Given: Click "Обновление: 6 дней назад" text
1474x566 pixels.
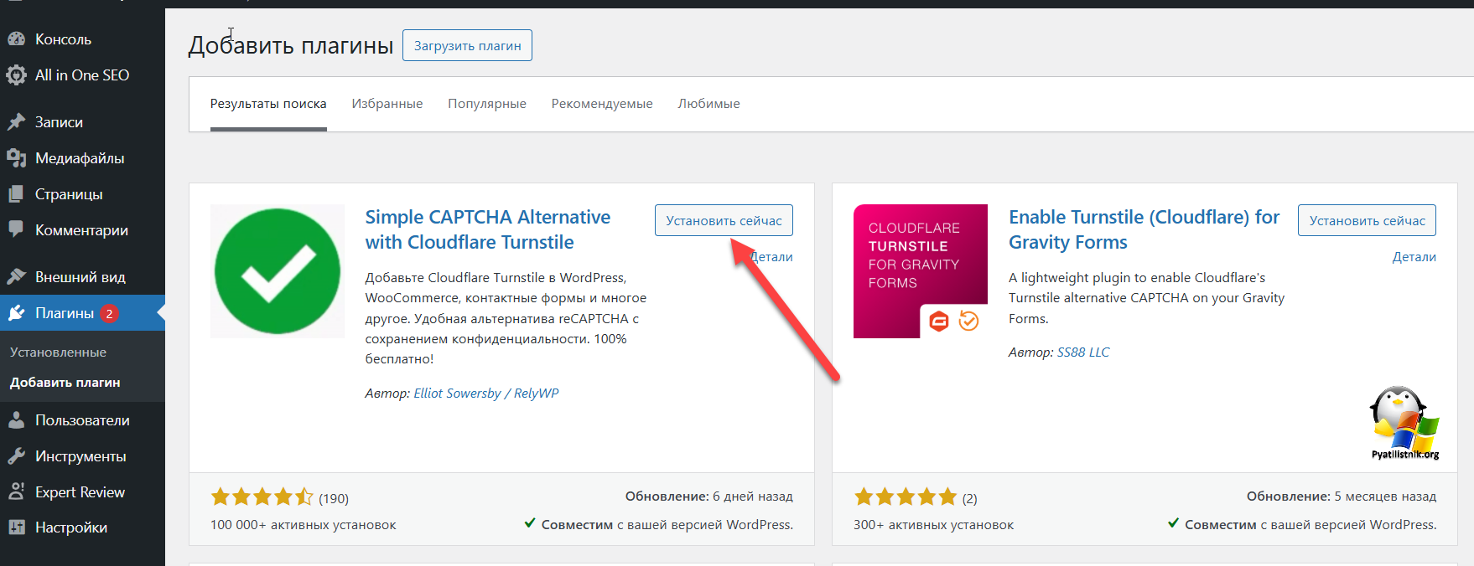Looking at the screenshot, I should click(708, 497).
